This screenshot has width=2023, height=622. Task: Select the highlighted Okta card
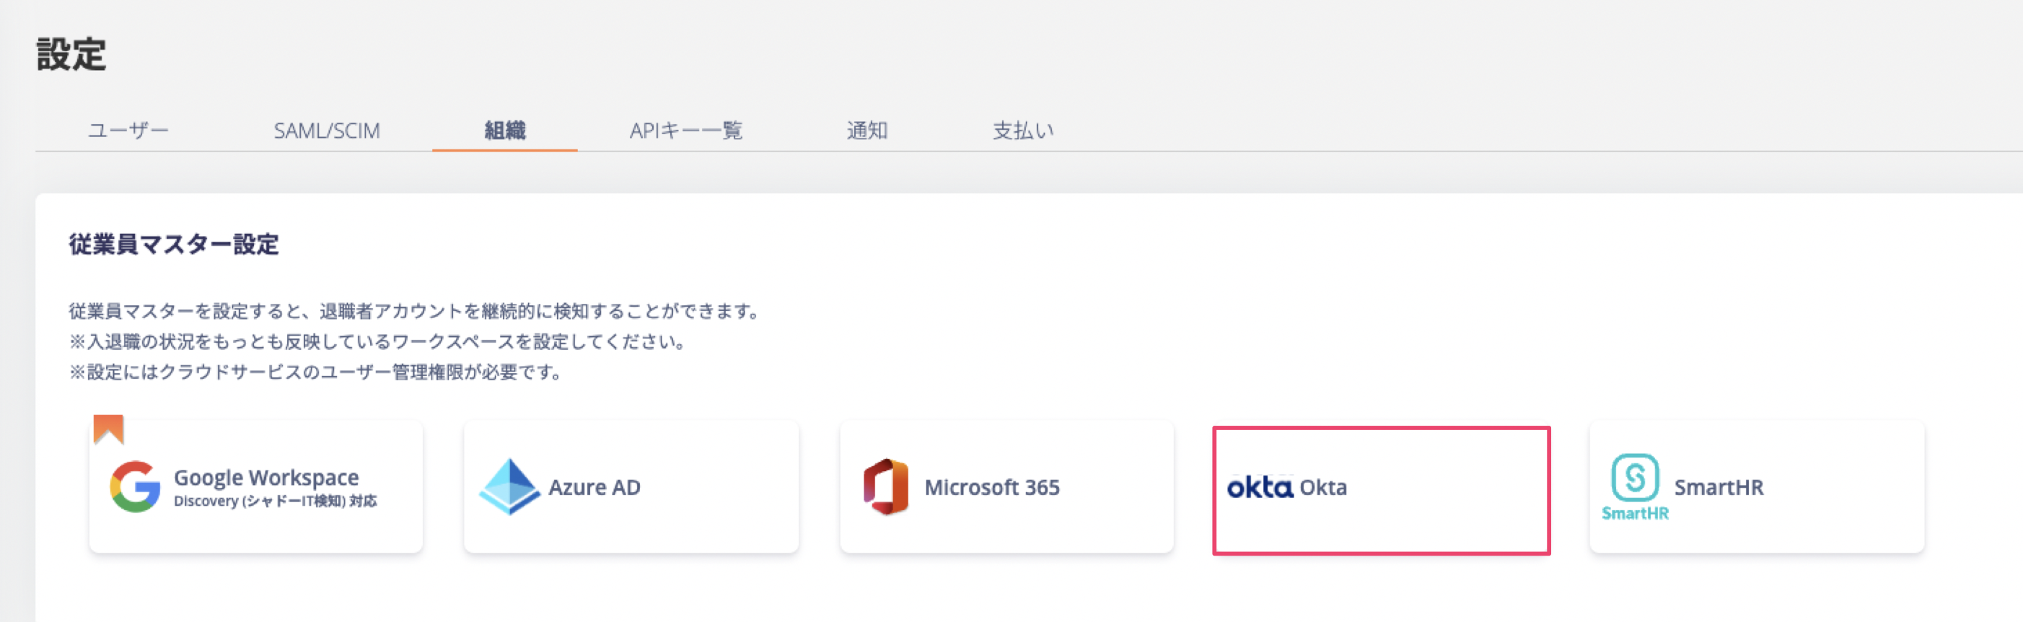(x=1382, y=490)
